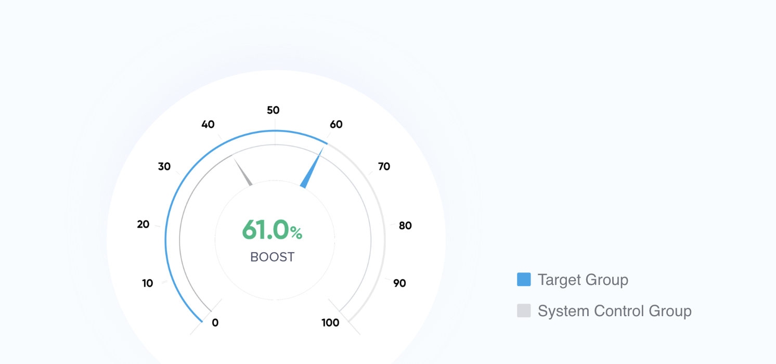Click the blue Target Group legend swatch
The width and height of the screenshot is (776, 364).
524,280
